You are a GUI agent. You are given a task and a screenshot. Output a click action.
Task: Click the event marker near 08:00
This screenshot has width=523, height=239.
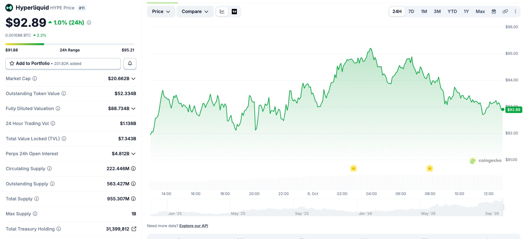pos(430,168)
